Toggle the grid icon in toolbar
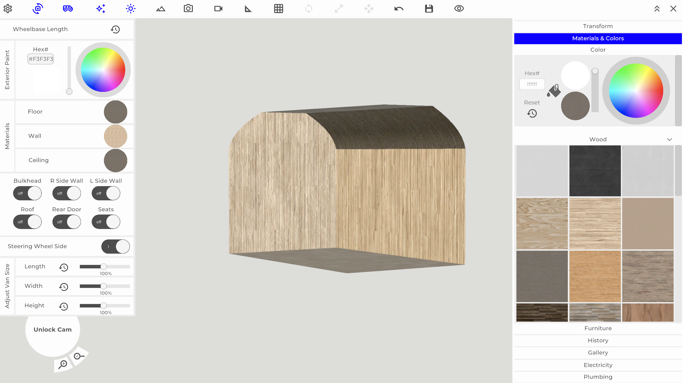Viewport: 683px width, 383px height. point(279,9)
